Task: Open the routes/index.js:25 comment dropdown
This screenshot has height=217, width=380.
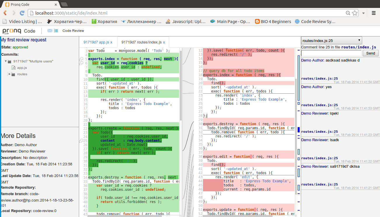Action: [332, 41]
